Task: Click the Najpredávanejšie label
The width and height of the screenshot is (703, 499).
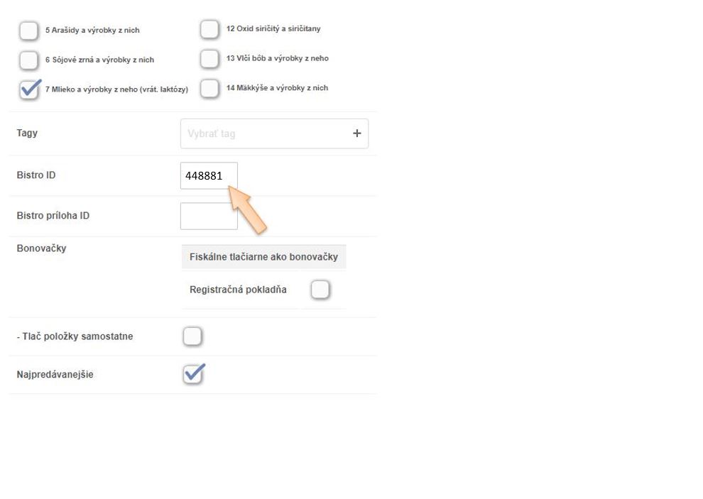Action: 55,374
